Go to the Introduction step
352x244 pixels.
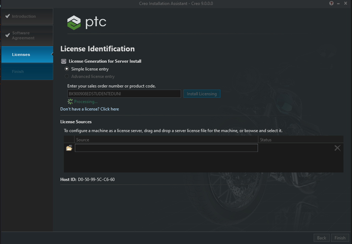(x=27, y=16)
